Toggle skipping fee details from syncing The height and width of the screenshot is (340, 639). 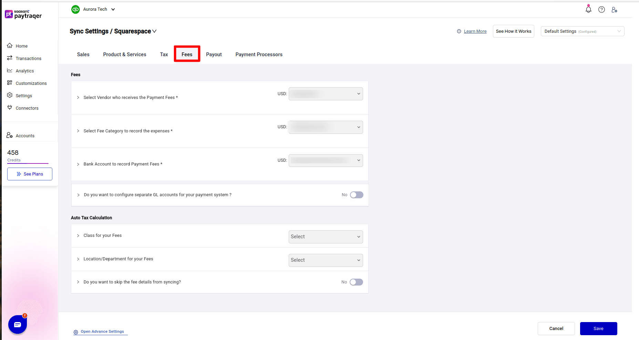point(356,282)
